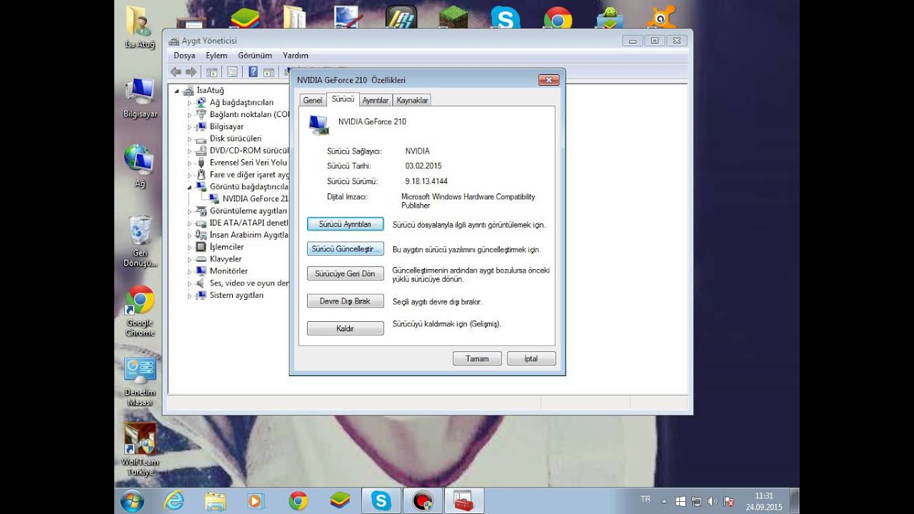
Task: Select the Geri Dönüşüm recycle bin icon
Action: coord(140,241)
